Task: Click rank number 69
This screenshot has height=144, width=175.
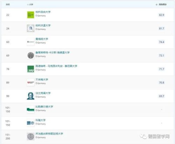Action: coord(8,56)
